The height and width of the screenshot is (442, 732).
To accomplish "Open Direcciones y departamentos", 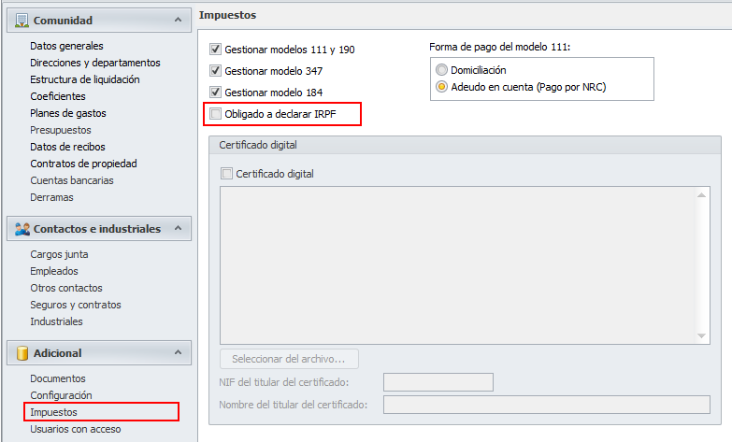I will (x=95, y=63).
